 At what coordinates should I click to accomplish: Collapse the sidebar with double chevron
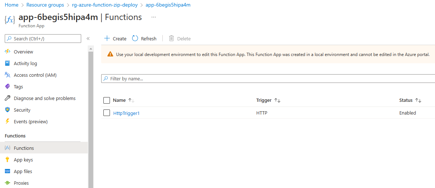coord(88,39)
